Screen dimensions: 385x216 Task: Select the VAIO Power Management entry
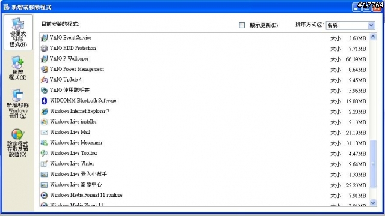pos(205,70)
